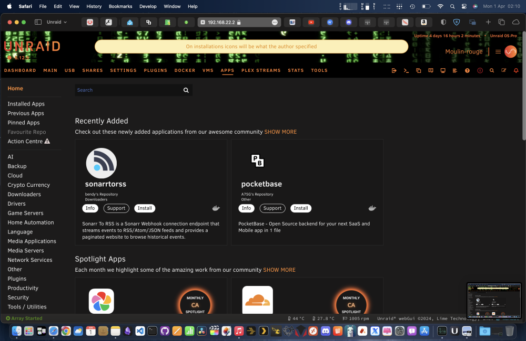Screen dimensions: 526x341
Task: Click the edit pencil icon in toolbar
Action: point(504,70)
